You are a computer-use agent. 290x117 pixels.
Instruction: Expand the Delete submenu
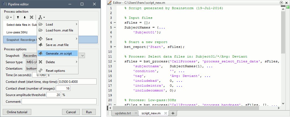click(x=57, y=62)
